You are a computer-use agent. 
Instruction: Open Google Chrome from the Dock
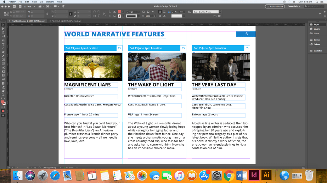[x=229, y=176]
